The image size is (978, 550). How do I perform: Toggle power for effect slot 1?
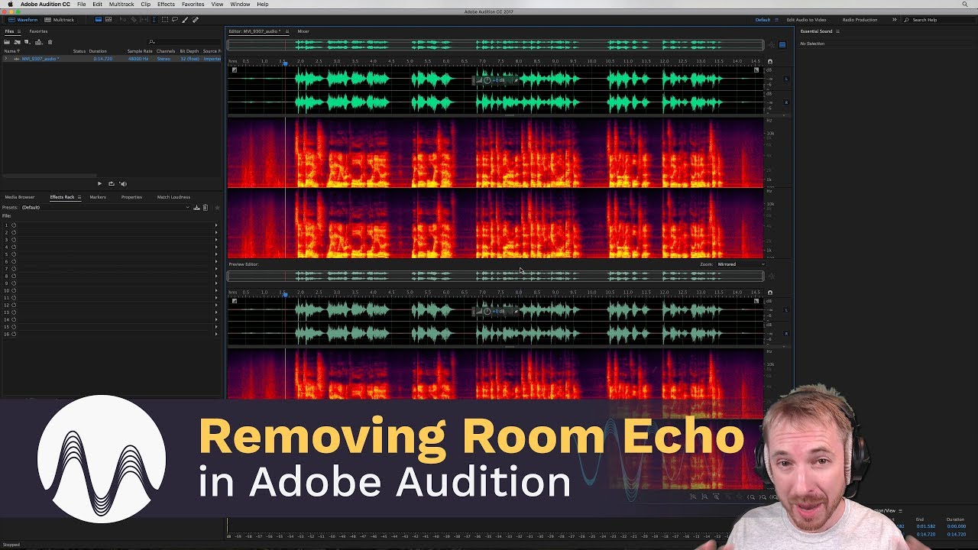tap(14, 225)
